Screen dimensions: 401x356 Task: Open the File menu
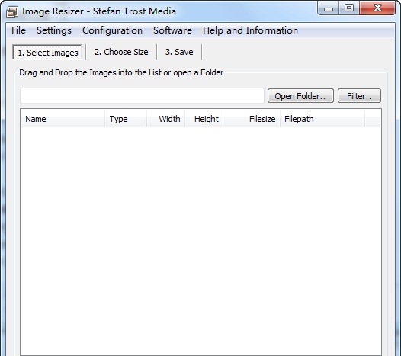18,30
